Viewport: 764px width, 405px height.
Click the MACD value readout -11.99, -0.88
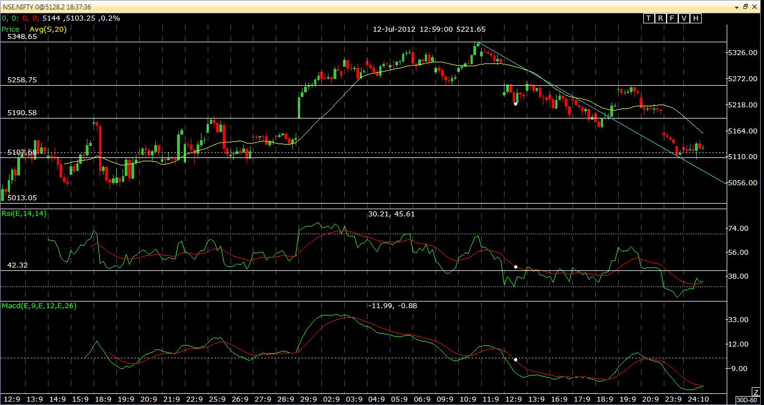click(x=393, y=306)
